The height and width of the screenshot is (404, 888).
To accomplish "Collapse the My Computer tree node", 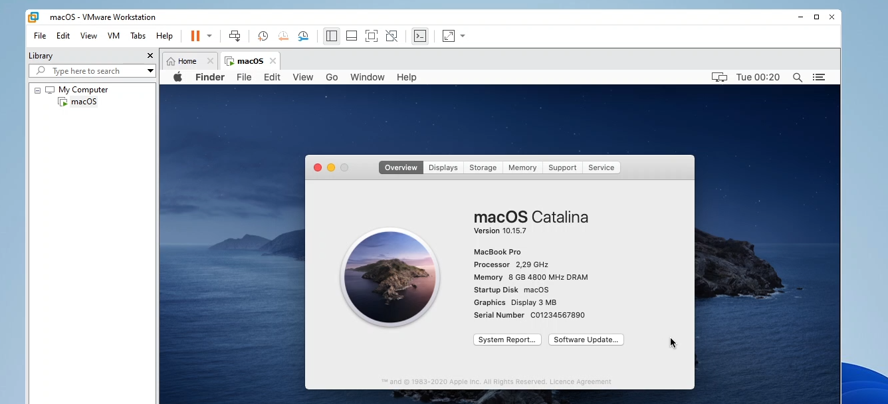I will click(38, 90).
